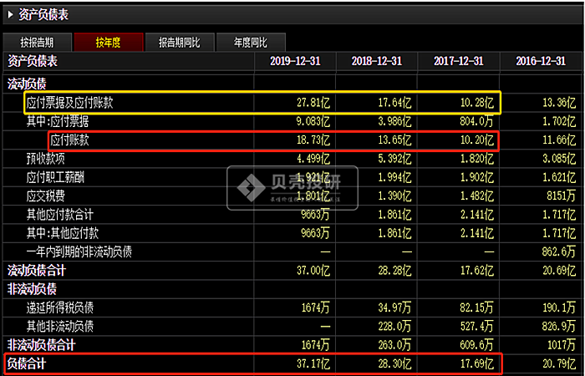Open the 报告期同比 tab
585x376 pixels.
pos(180,43)
